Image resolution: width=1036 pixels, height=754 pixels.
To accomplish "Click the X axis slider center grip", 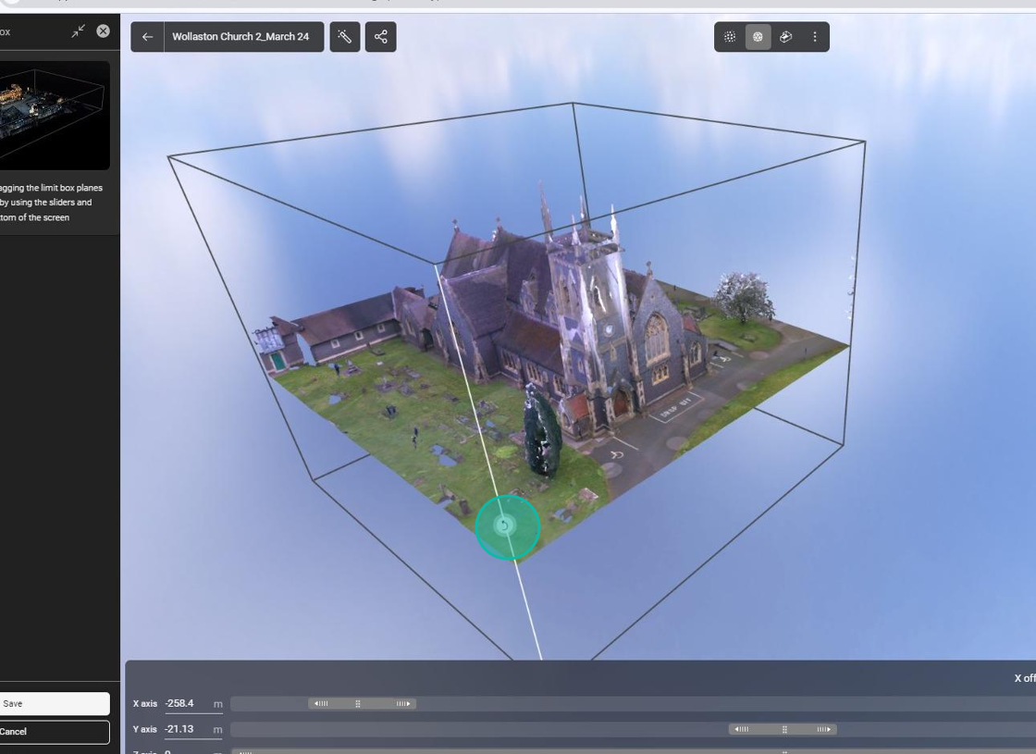I will tap(358, 704).
